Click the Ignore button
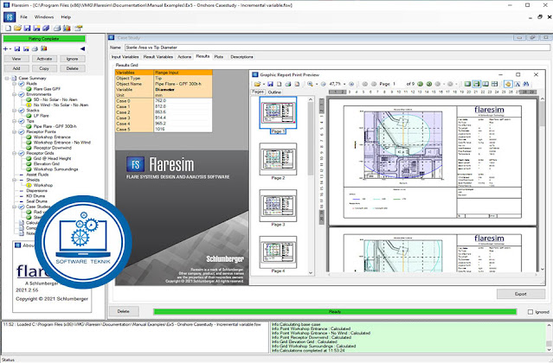Image resolution: width=553 pixels, height=363 pixels. (x=73, y=59)
